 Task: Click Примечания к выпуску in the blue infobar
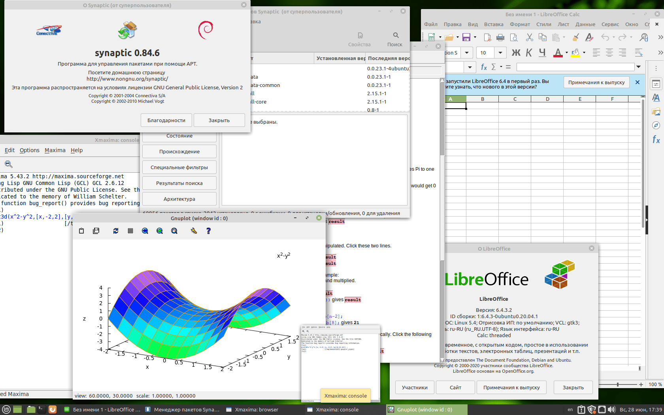pyautogui.click(x=596, y=82)
